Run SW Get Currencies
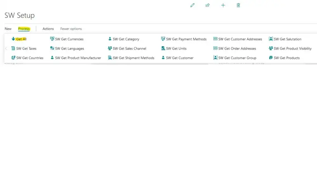This screenshot has width=317, height=178. pyautogui.click(x=69, y=39)
